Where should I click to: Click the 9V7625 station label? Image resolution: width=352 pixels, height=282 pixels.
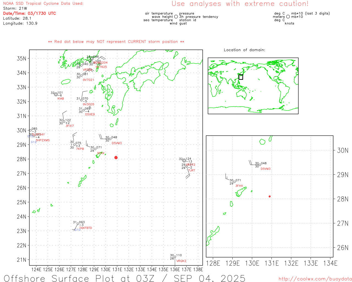(x=101, y=67)
